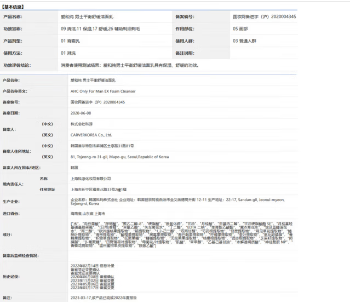
Task: Click the 名称 sub-label
Action: [x=44, y=179]
